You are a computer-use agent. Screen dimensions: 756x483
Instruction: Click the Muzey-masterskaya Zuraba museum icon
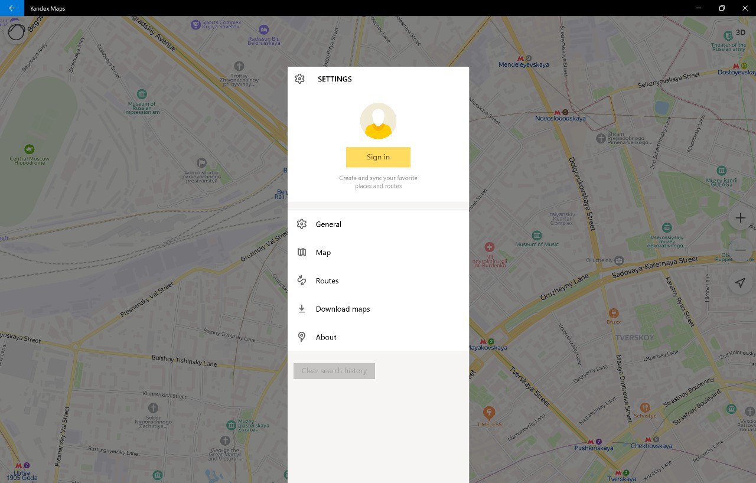point(231,425)
